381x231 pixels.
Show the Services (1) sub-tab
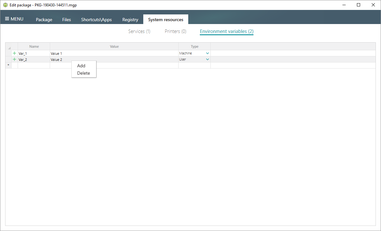139,31
